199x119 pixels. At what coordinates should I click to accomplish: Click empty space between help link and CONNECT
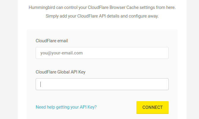click(x=116, y=107)
